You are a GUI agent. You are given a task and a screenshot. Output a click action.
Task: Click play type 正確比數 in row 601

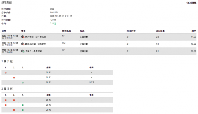point(84,51)
